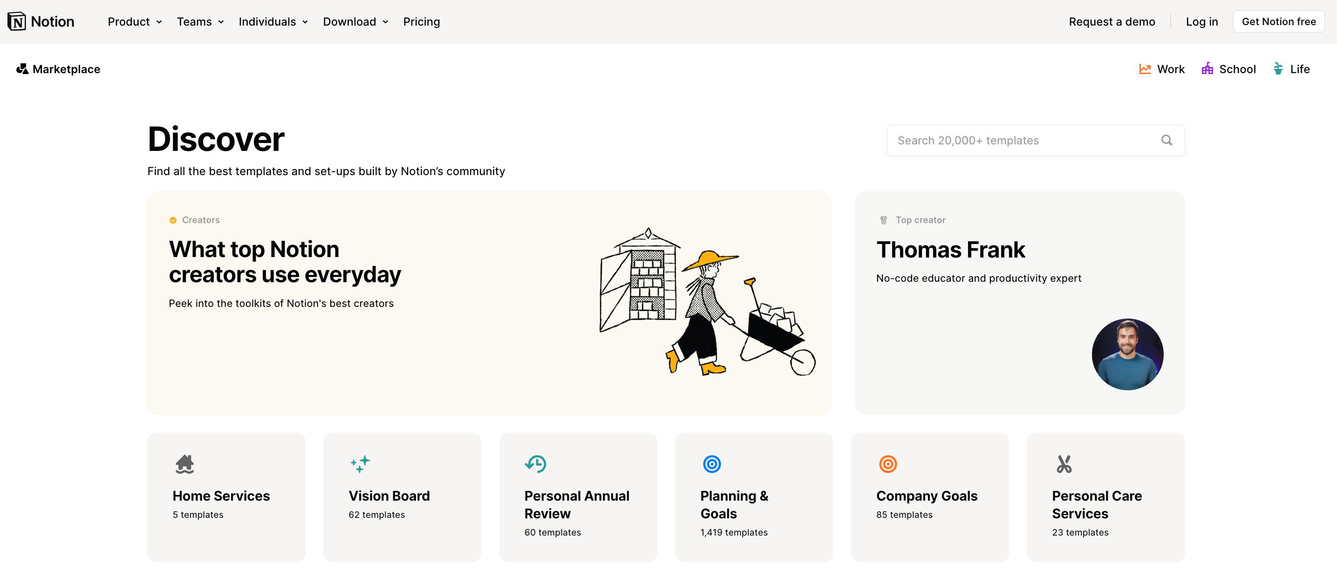Click 'Peek into the toolkits' subtitle text
The height and width of the screenshot is (584, 1337).
(x=281, y=304)
